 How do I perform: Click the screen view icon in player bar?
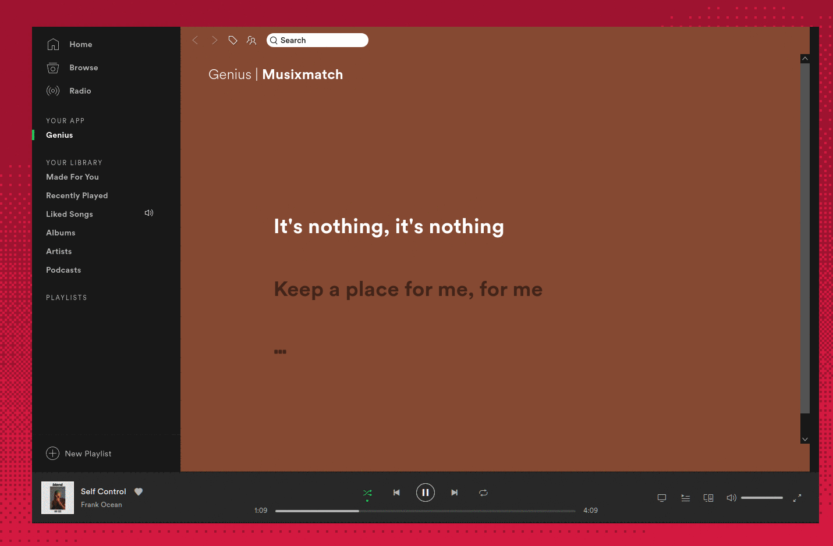(x=662, y=498)
